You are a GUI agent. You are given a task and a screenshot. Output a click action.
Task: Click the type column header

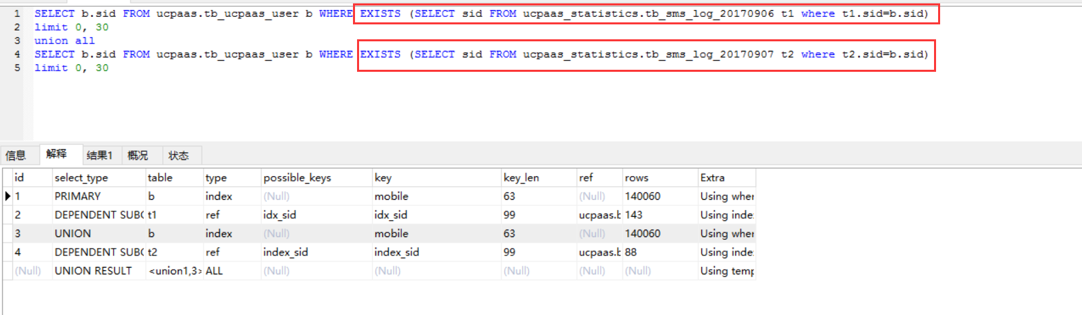pyautogui.click(x=231, y=177)
